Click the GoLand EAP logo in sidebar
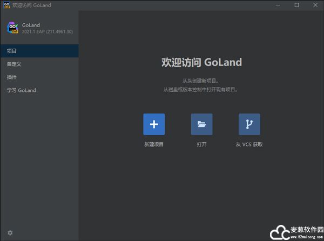324x241 pixels. pyautogui.click(x=12, y=28)
